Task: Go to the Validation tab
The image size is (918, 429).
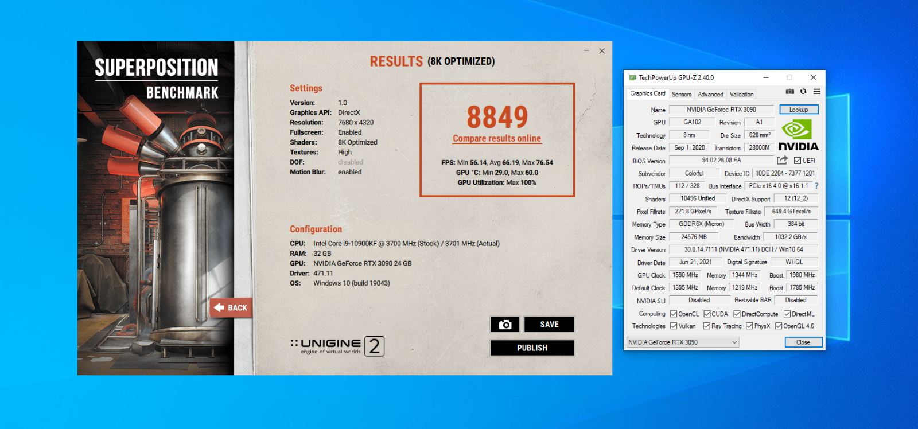Action: (x=741, y=95)
